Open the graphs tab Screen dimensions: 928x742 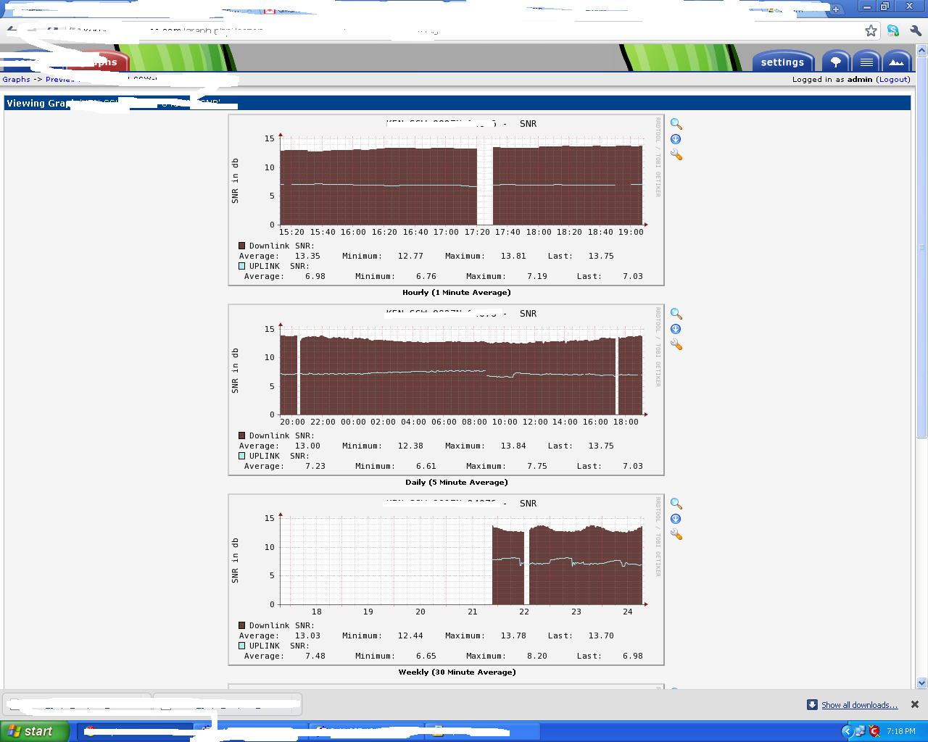tap(100, 62)
